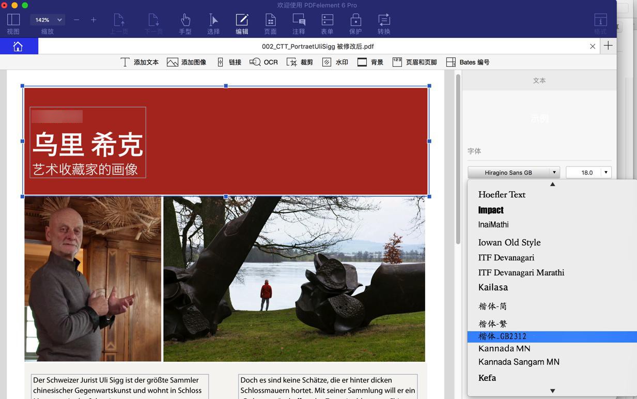The image size is (637, 399).
Task: Click the Home icon tab
Action: tap(18, 47)
